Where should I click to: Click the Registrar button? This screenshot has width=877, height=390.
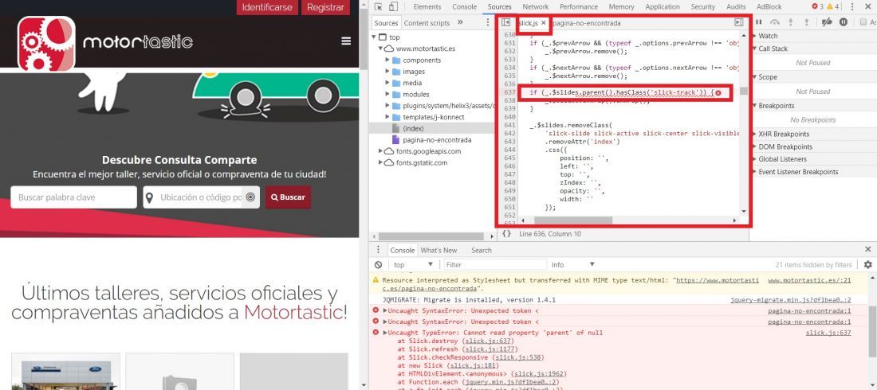point(325,7)
